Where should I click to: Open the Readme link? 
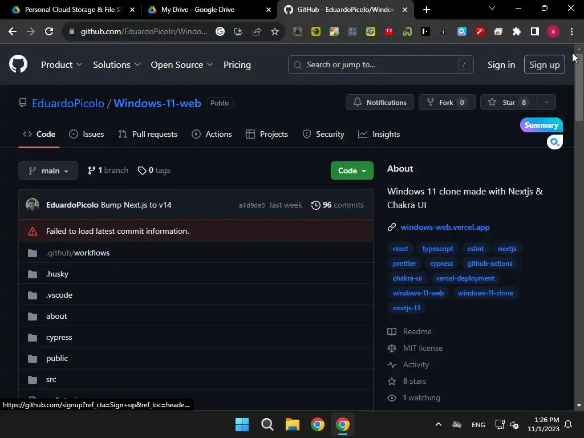click(417, 331)
